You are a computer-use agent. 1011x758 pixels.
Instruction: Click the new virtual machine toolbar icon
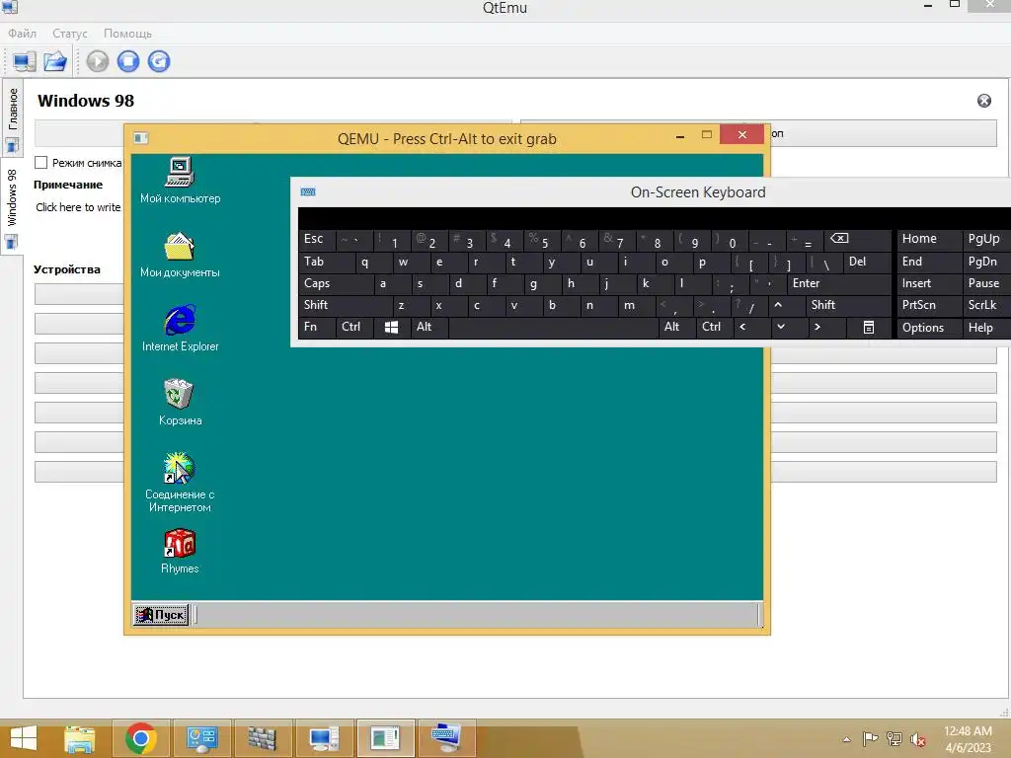tap(24, 61)
